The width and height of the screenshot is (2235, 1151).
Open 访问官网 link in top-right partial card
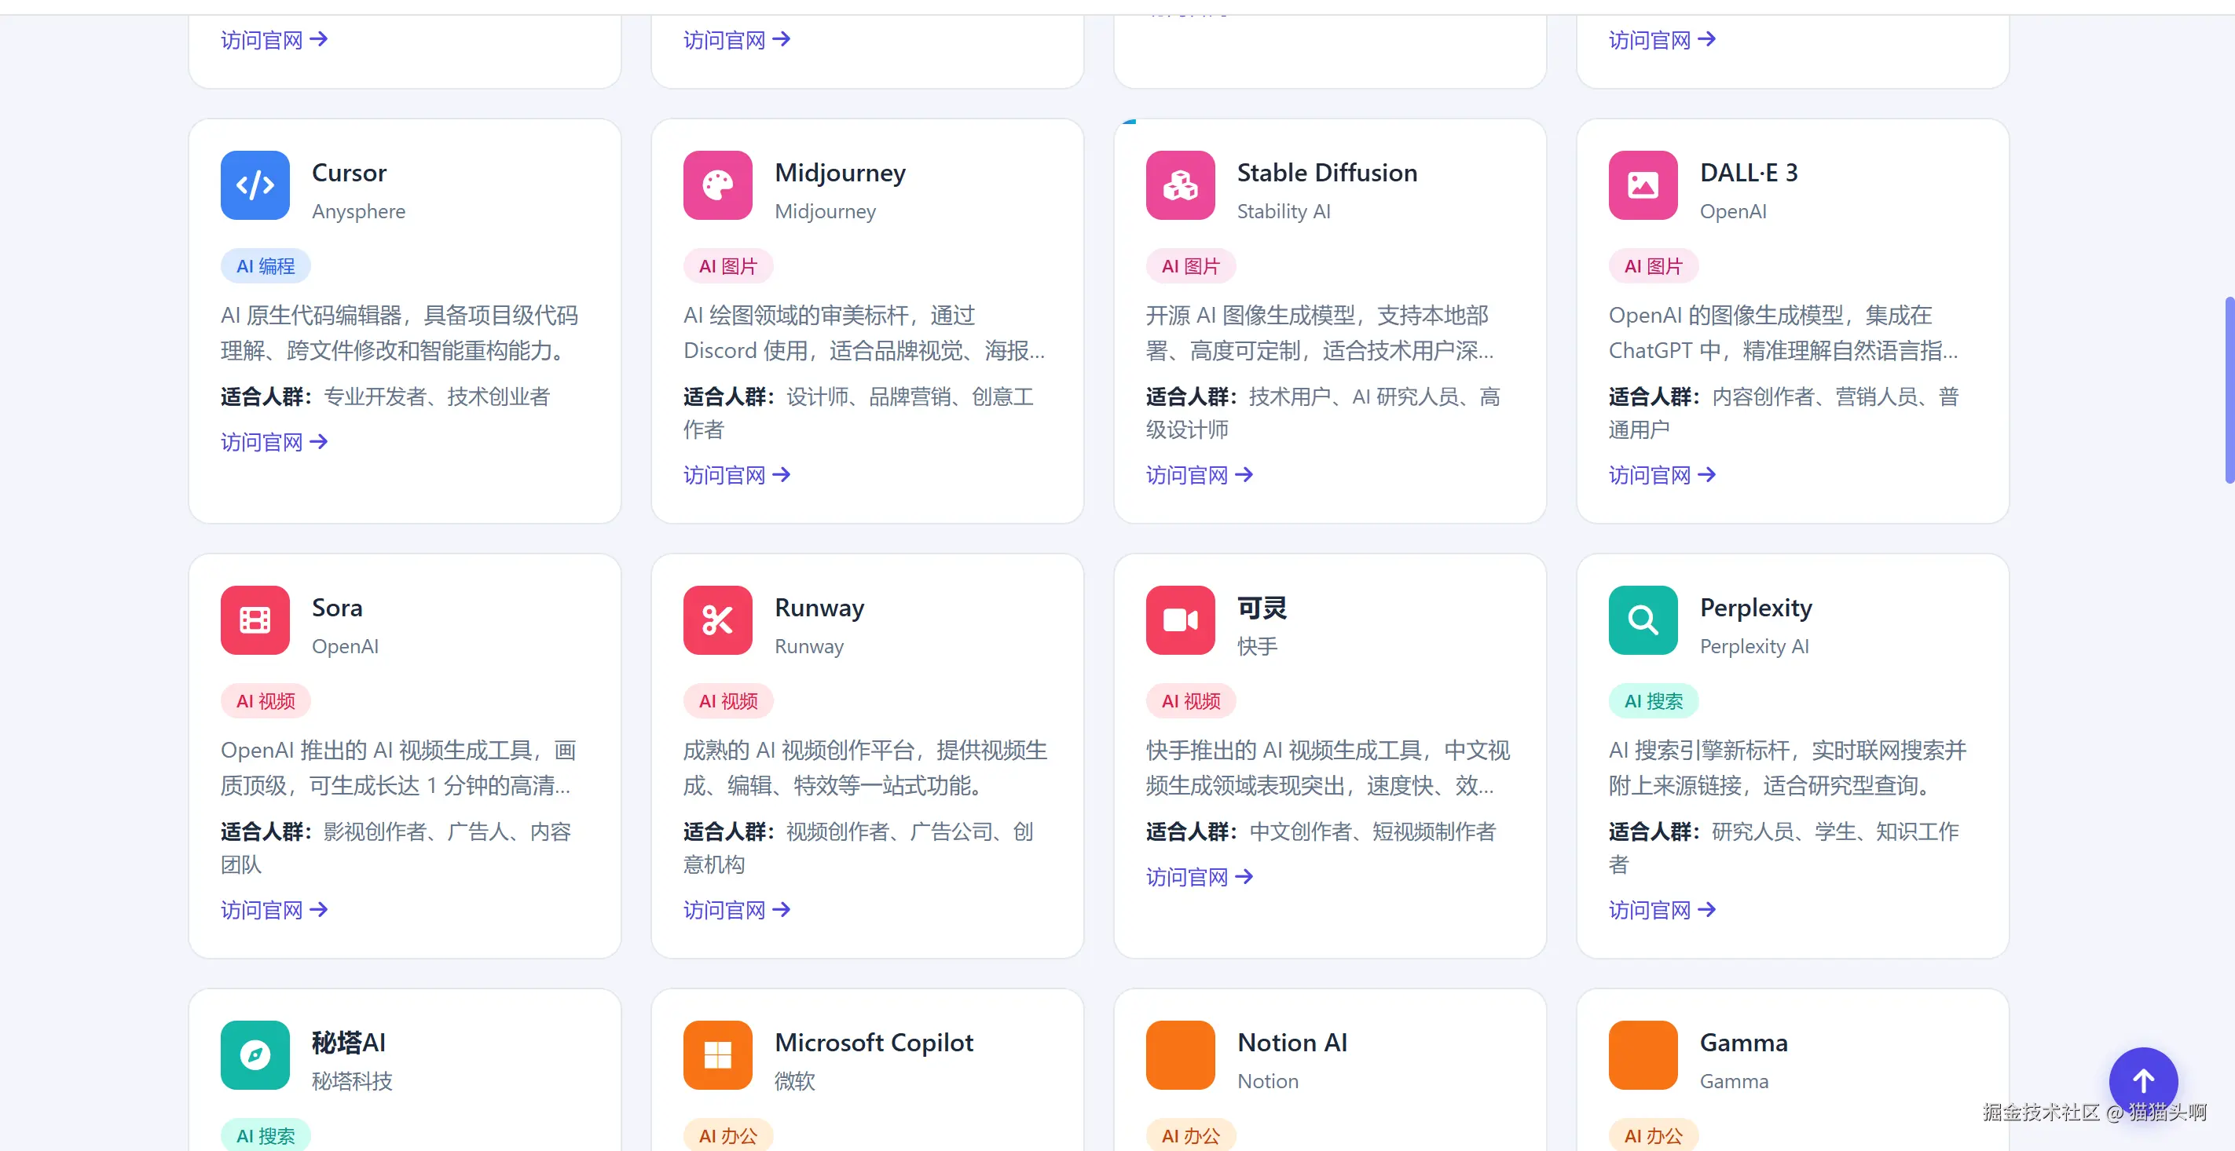tap(1662, 40)
